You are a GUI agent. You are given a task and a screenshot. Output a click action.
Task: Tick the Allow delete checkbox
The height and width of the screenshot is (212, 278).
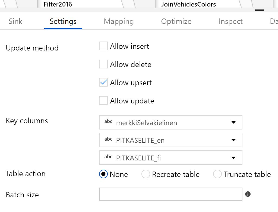point(103,64)
